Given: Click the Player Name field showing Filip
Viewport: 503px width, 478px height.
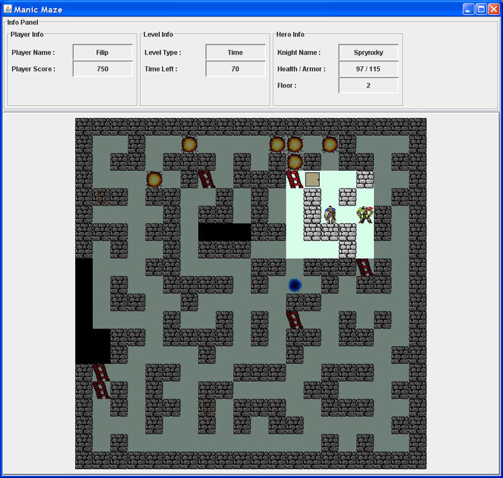Looking at the screenshot, I should coord(103,53).
